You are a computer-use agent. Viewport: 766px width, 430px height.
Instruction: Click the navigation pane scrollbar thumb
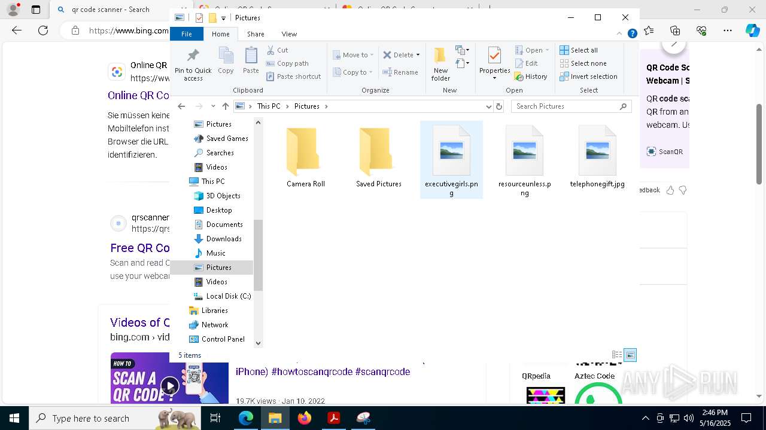click(258, 256)
